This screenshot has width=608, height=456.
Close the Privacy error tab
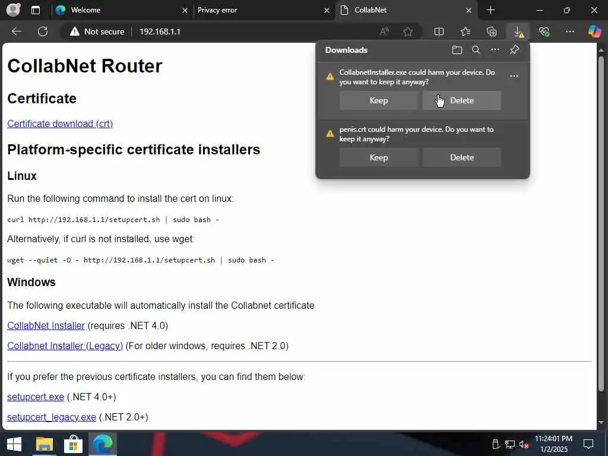[x=327, y=11]
